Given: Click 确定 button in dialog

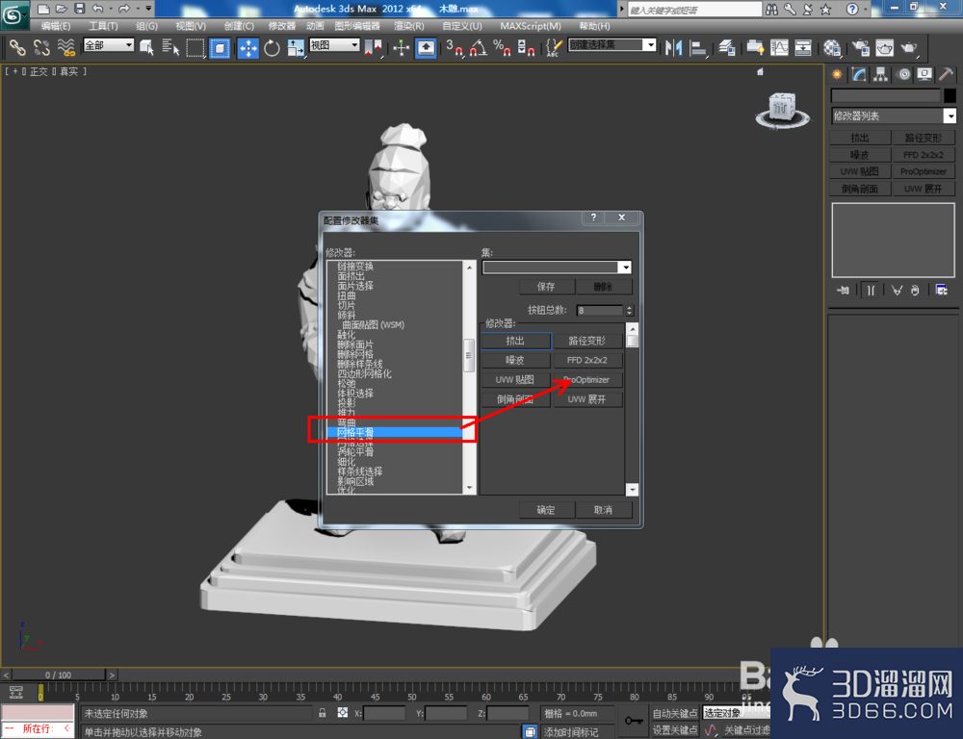Looking at the screenshot, I should pyautogui.click(x=547, y=509).
